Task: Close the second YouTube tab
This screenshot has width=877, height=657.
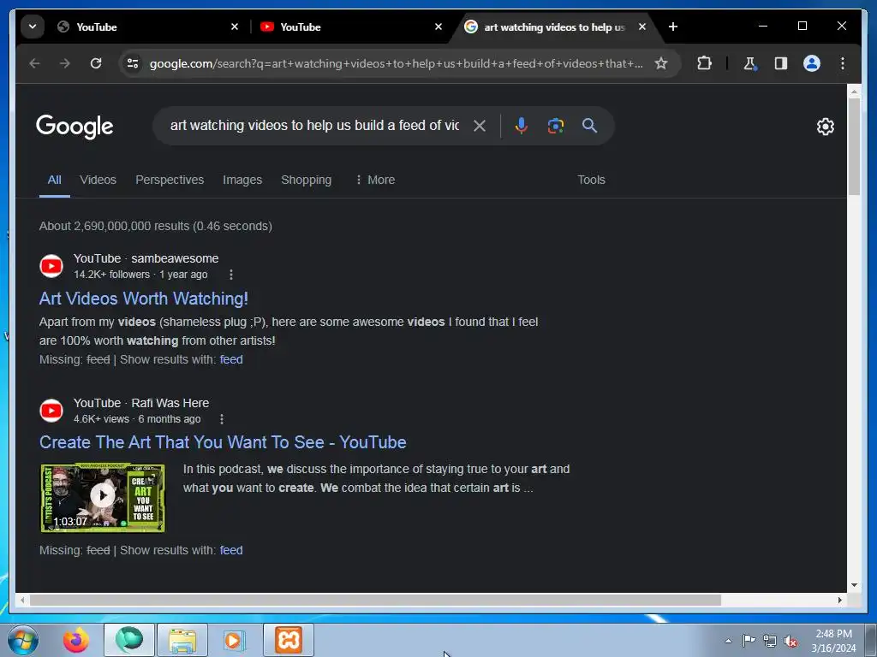Action: pos(438,27)
